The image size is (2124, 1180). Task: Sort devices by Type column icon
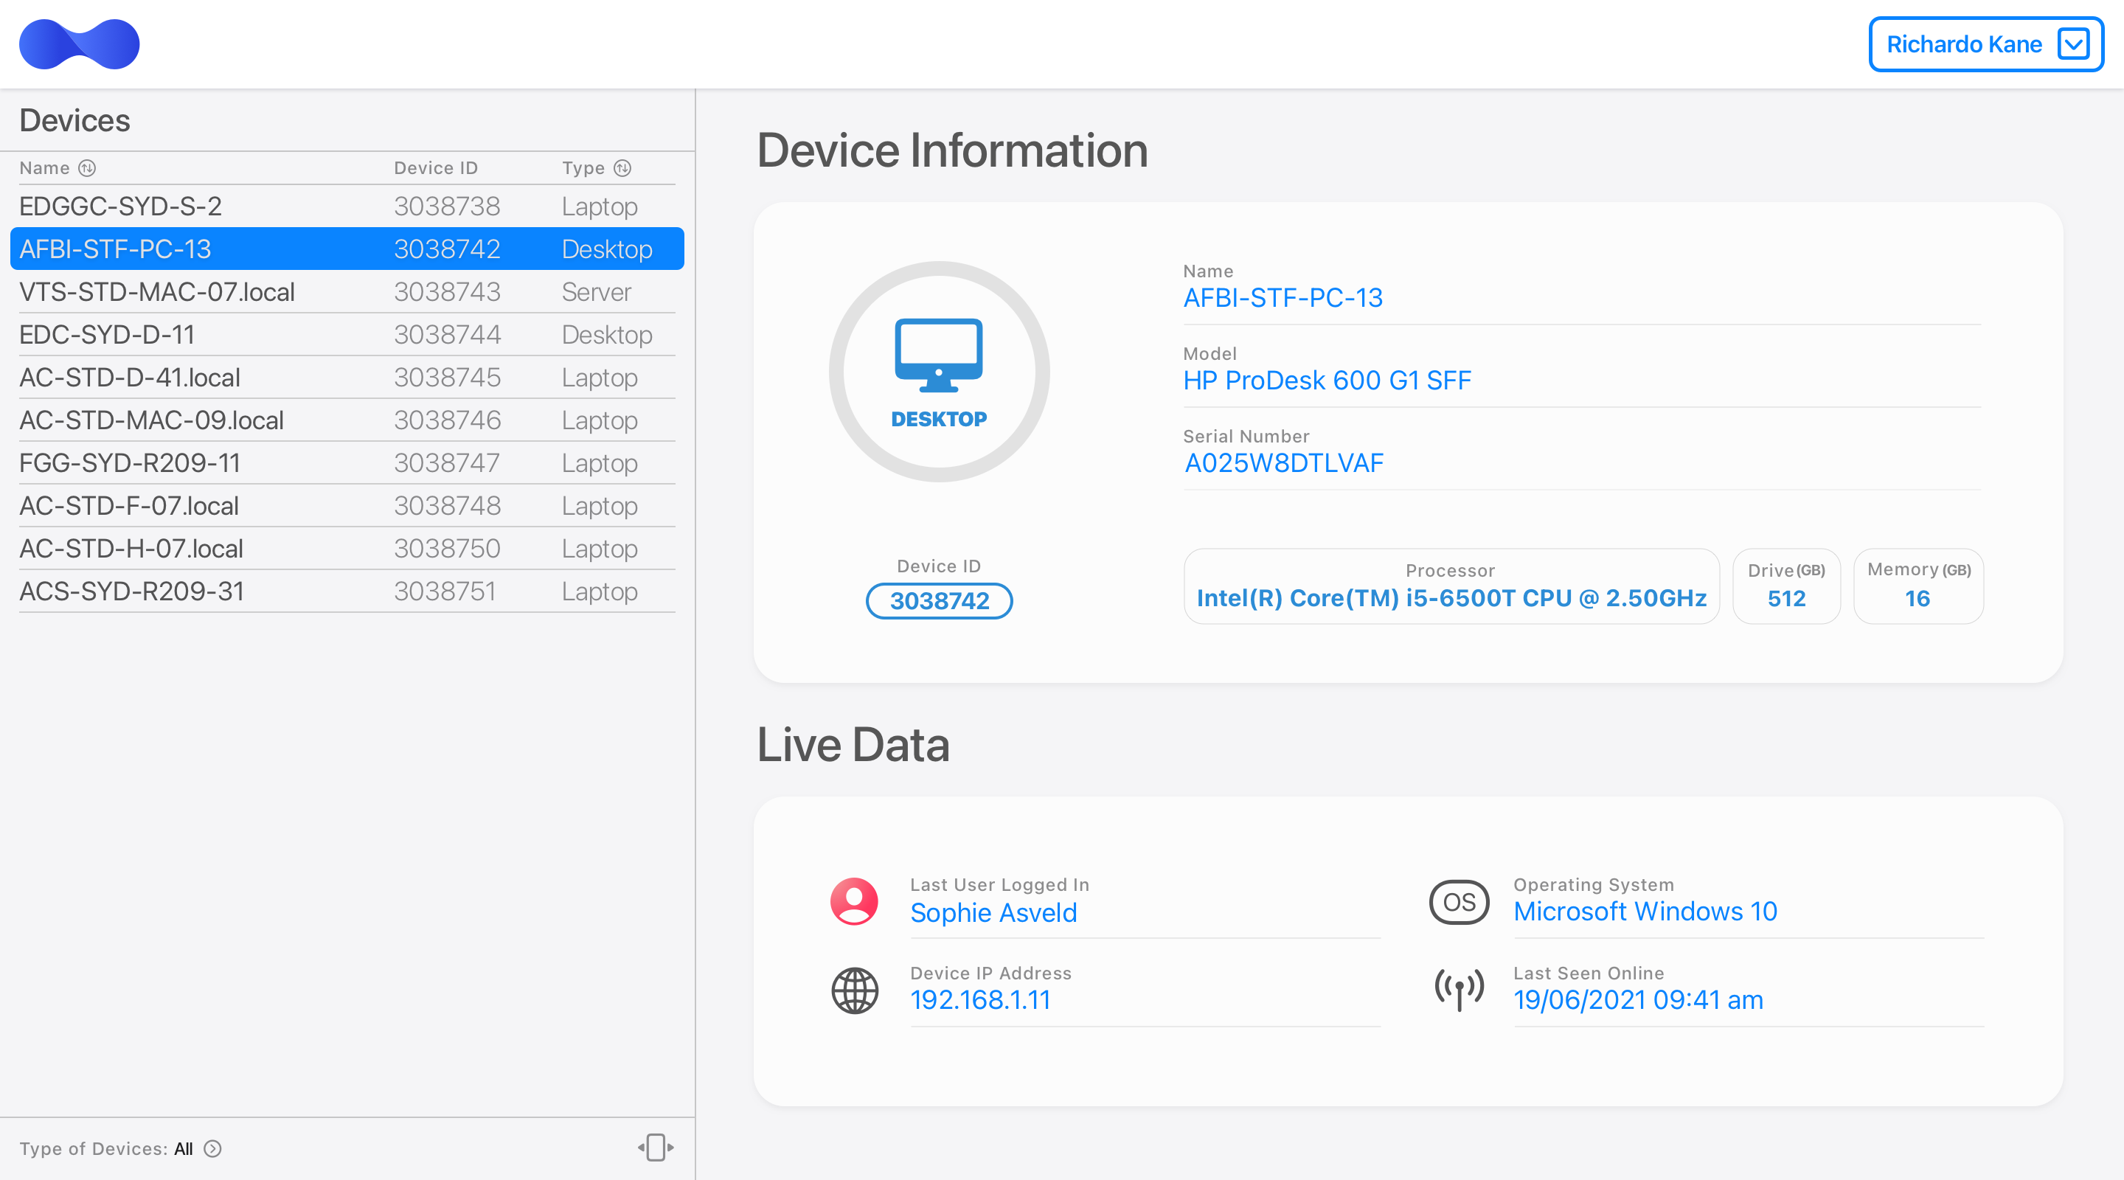[x=622, y=168]
